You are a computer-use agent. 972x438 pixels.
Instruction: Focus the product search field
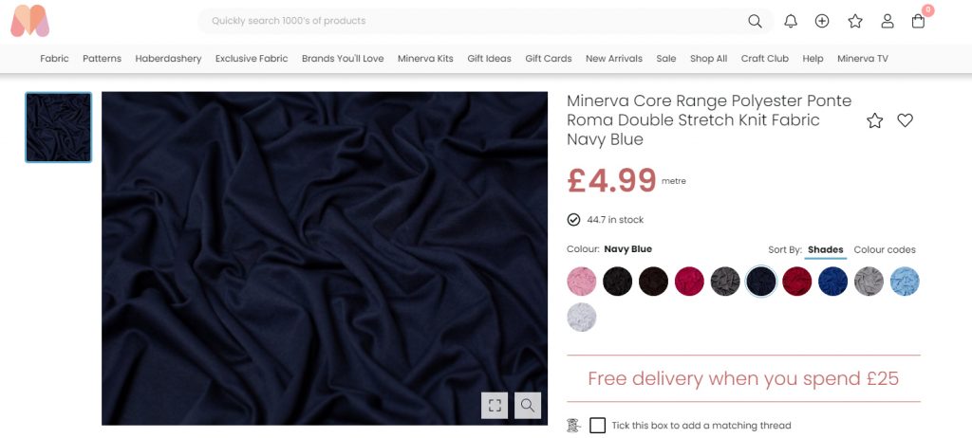click(x=475, y=21)
